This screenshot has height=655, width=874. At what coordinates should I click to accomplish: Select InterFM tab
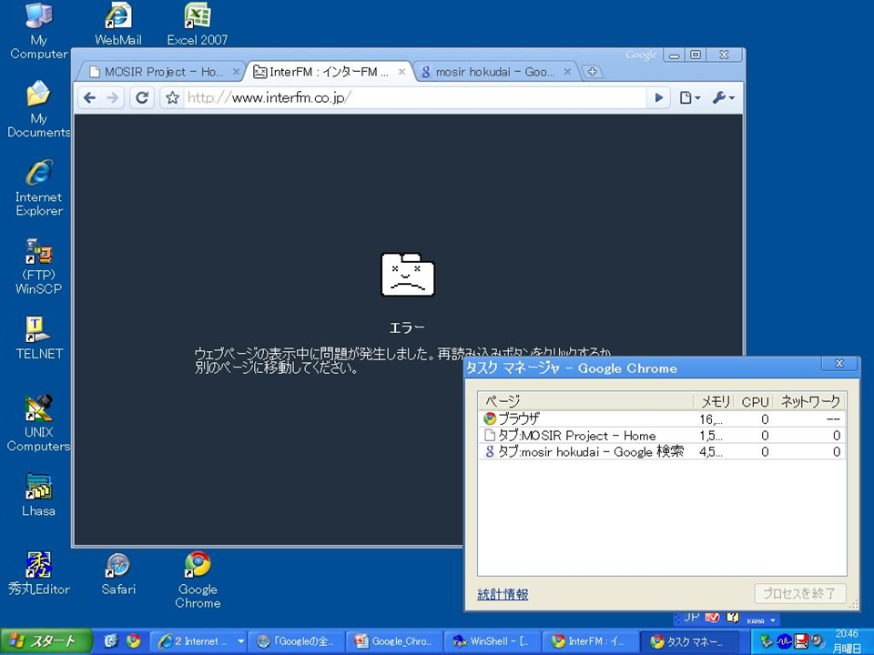tap(329, 71)
